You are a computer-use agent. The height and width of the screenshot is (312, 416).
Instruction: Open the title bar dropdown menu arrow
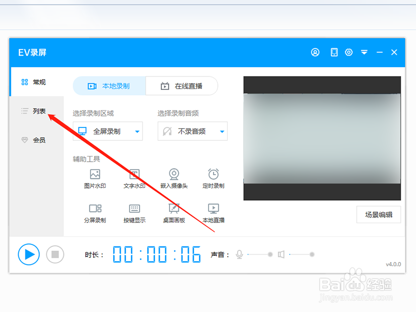point(364,53)
